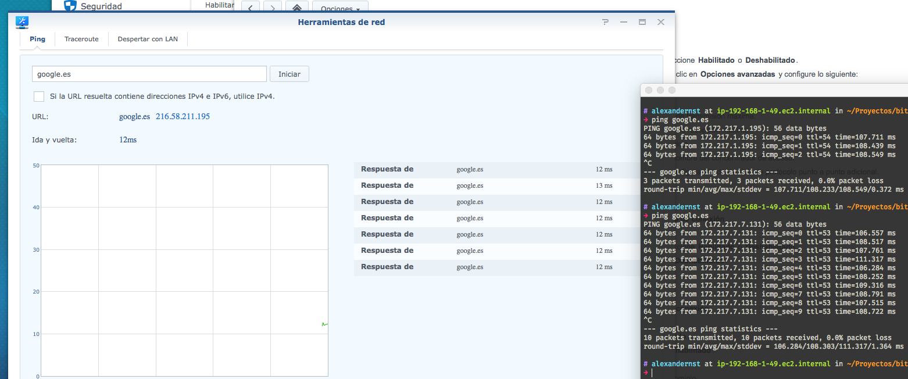Click the URL label
908x379 pixels.
pyautogui.click(x=40, y=116)
